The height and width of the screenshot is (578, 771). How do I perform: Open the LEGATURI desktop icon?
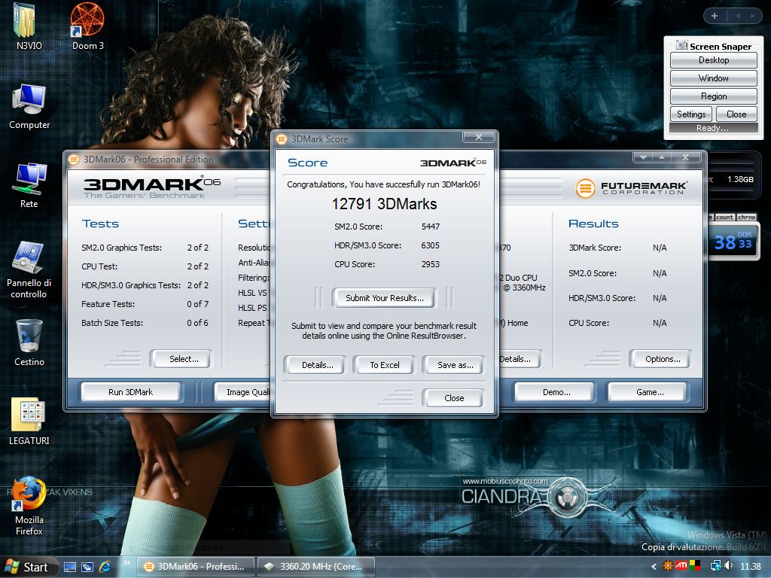29,415
